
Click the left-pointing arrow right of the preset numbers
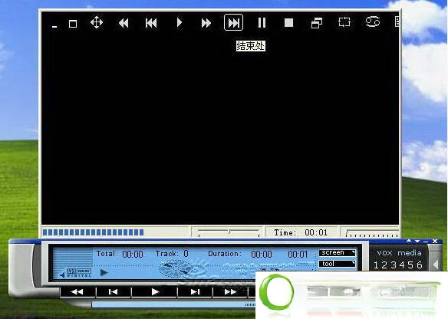tap(436, 265)
